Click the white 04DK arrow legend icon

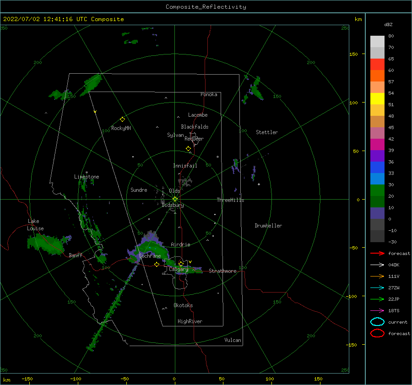(377, 265)
